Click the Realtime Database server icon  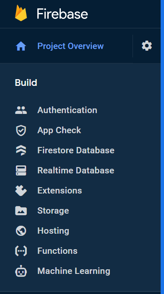[x=21, y=170]
